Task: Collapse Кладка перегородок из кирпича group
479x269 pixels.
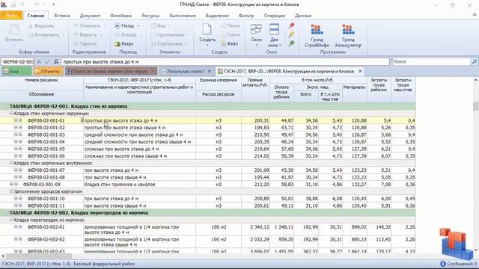Action: click(11, 220)
